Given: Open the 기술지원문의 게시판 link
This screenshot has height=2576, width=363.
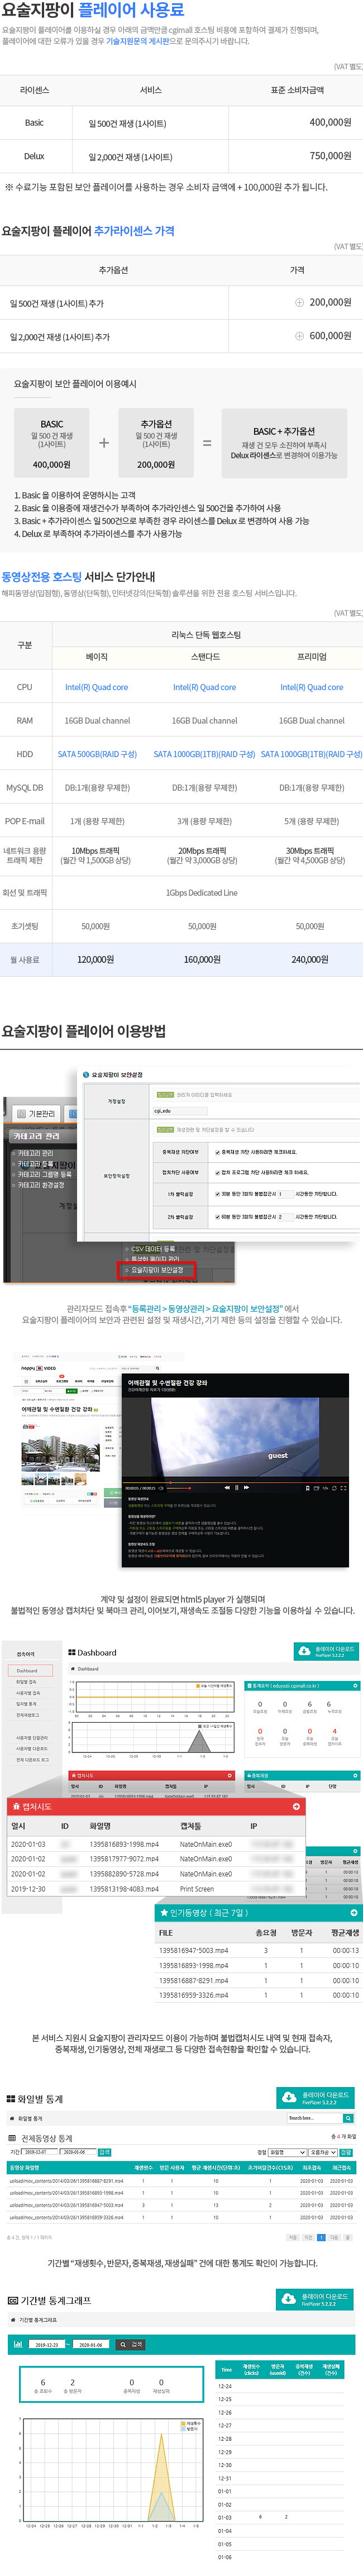Looking at the screenshot, I should click(137, 41).
